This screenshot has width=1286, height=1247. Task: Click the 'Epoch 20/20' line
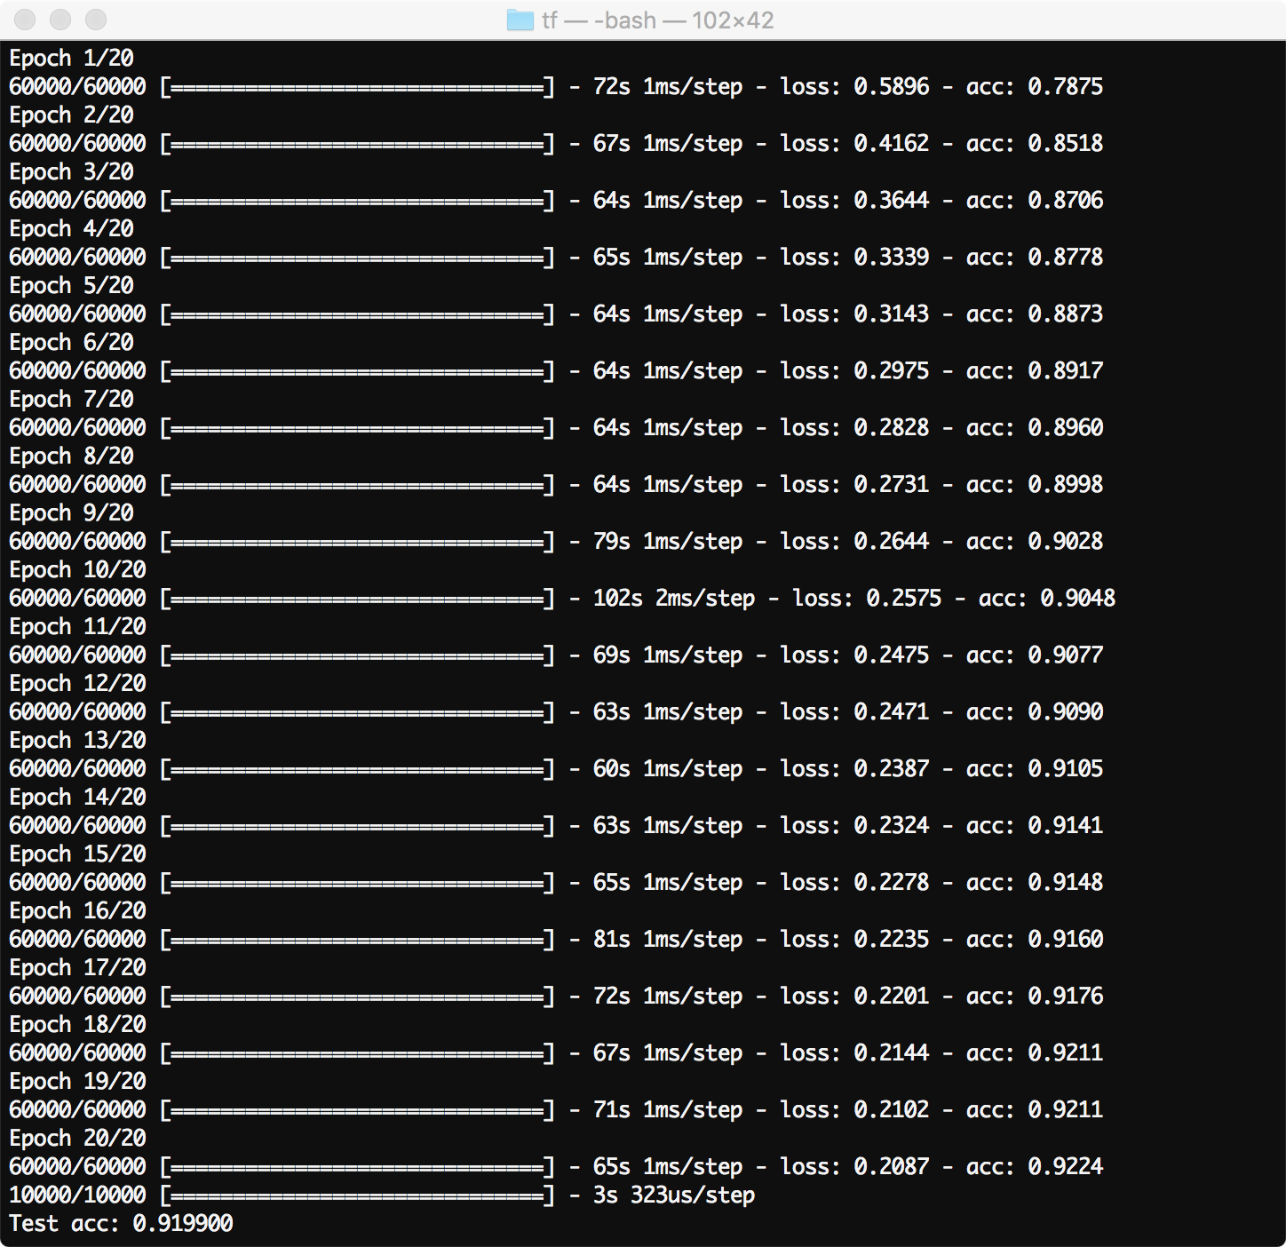pyautogui.click(x=77, y=1139)
